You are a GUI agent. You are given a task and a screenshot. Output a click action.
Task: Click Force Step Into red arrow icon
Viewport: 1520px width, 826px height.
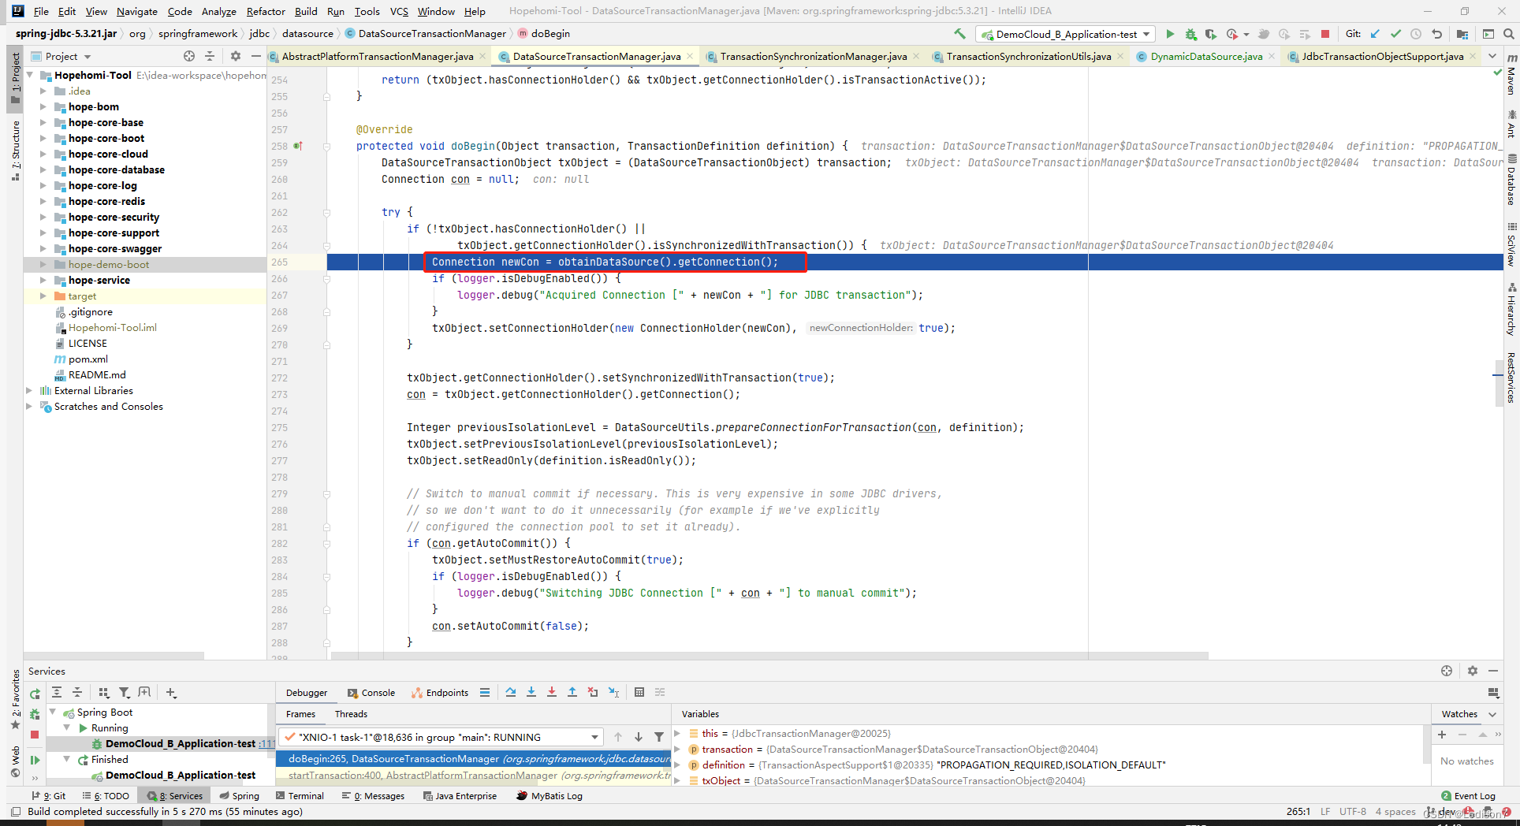click(552, 692)
